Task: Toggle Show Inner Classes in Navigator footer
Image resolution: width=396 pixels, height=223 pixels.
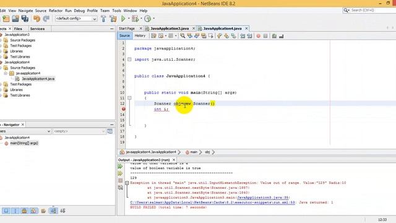Action: pyautogui.click(x=43, y=211)
